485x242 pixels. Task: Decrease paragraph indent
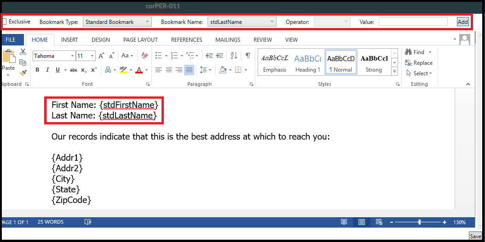pyautogui.click(x=209, y=56)
